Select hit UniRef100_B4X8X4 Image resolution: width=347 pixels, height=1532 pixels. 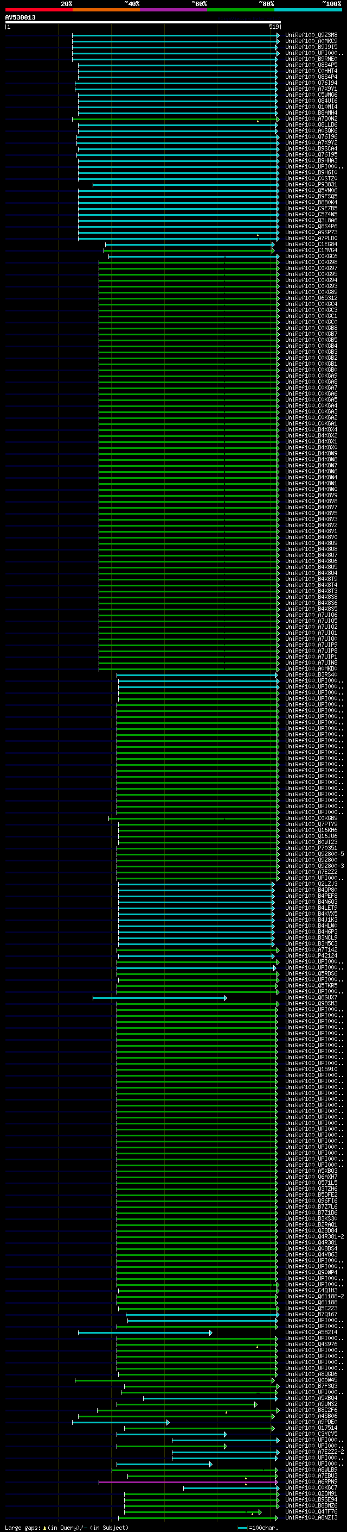pyautogui.click(x=311, y=429)
